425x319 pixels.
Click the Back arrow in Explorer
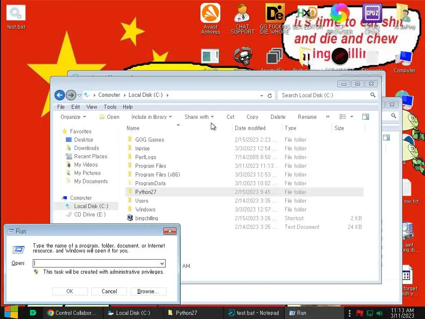[60, 95]
